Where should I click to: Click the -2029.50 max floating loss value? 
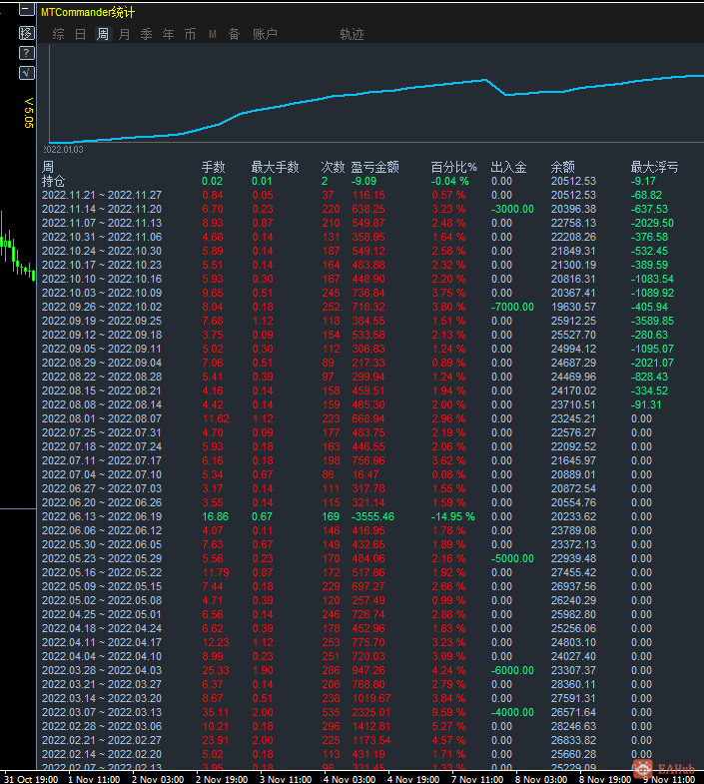click(652, 223)
